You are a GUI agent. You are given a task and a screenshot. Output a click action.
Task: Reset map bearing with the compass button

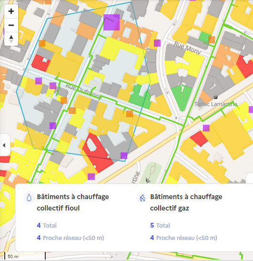click(x=11, y=39)
